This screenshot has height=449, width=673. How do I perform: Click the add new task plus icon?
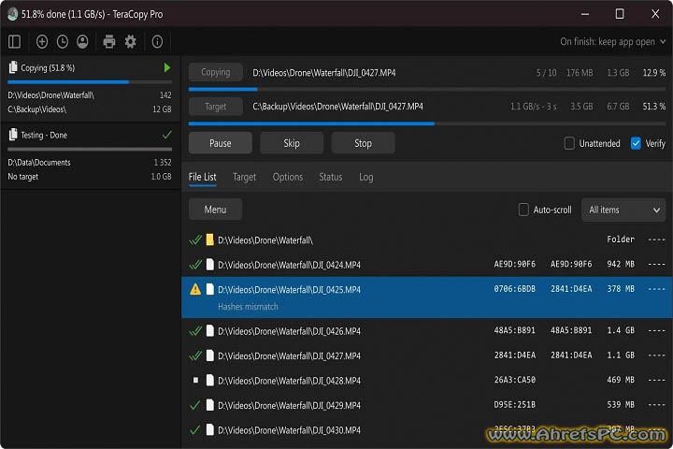pos(42,42)
